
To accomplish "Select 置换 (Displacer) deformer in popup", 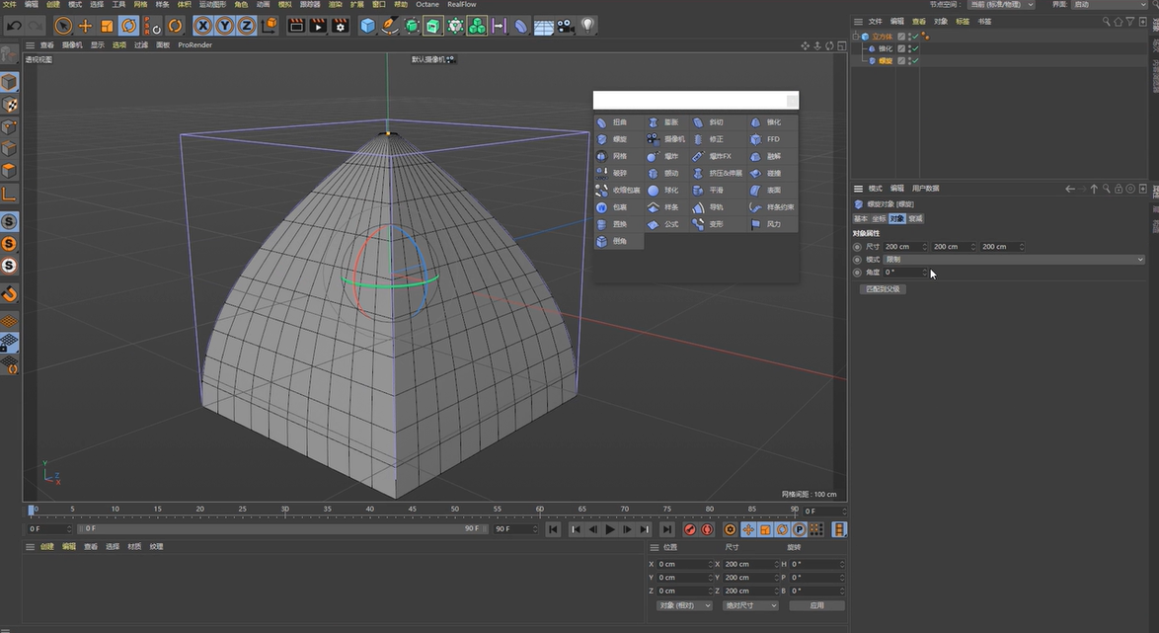I will coord(619,224).
